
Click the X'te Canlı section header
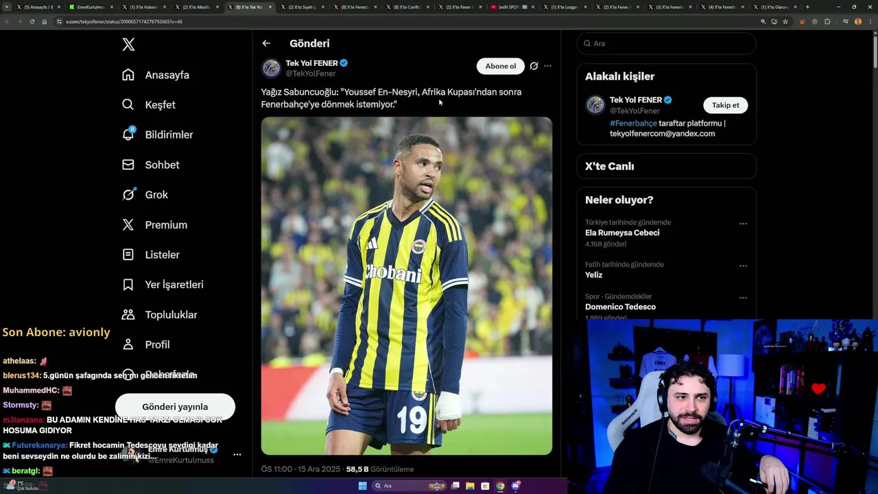[609, 166]
